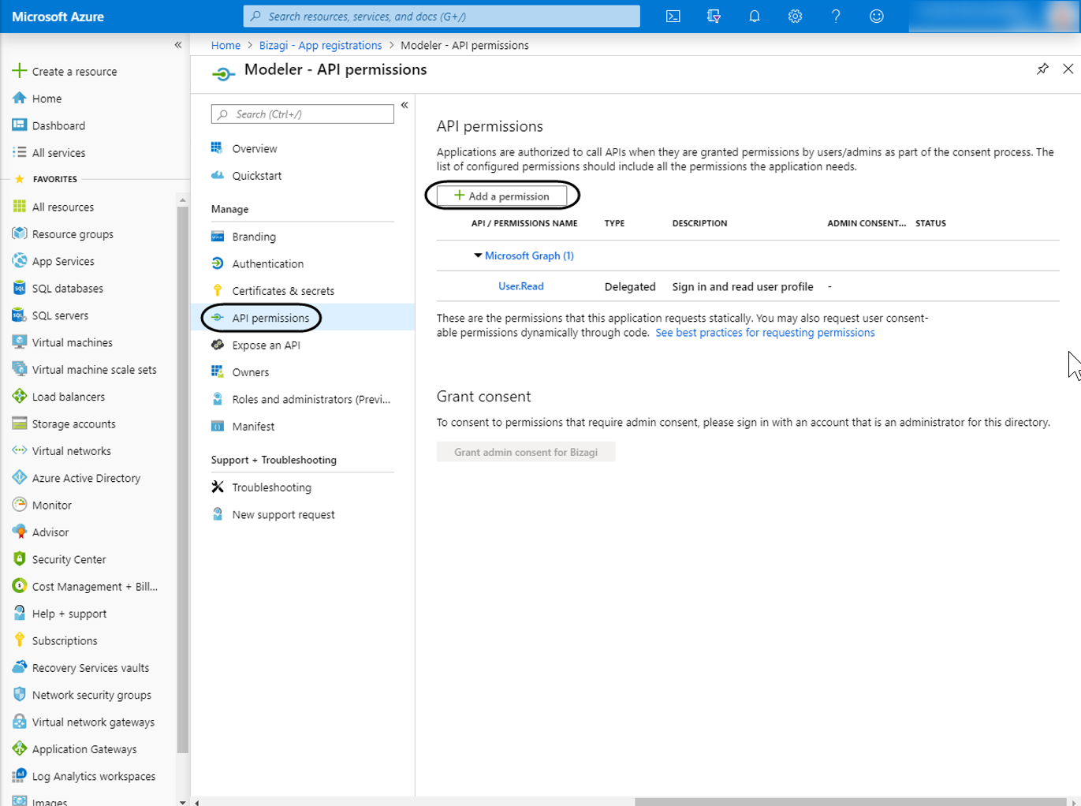Click the Storage accounts icon
The height and width of the screenshot is (806, 1081).
(20, 424)
